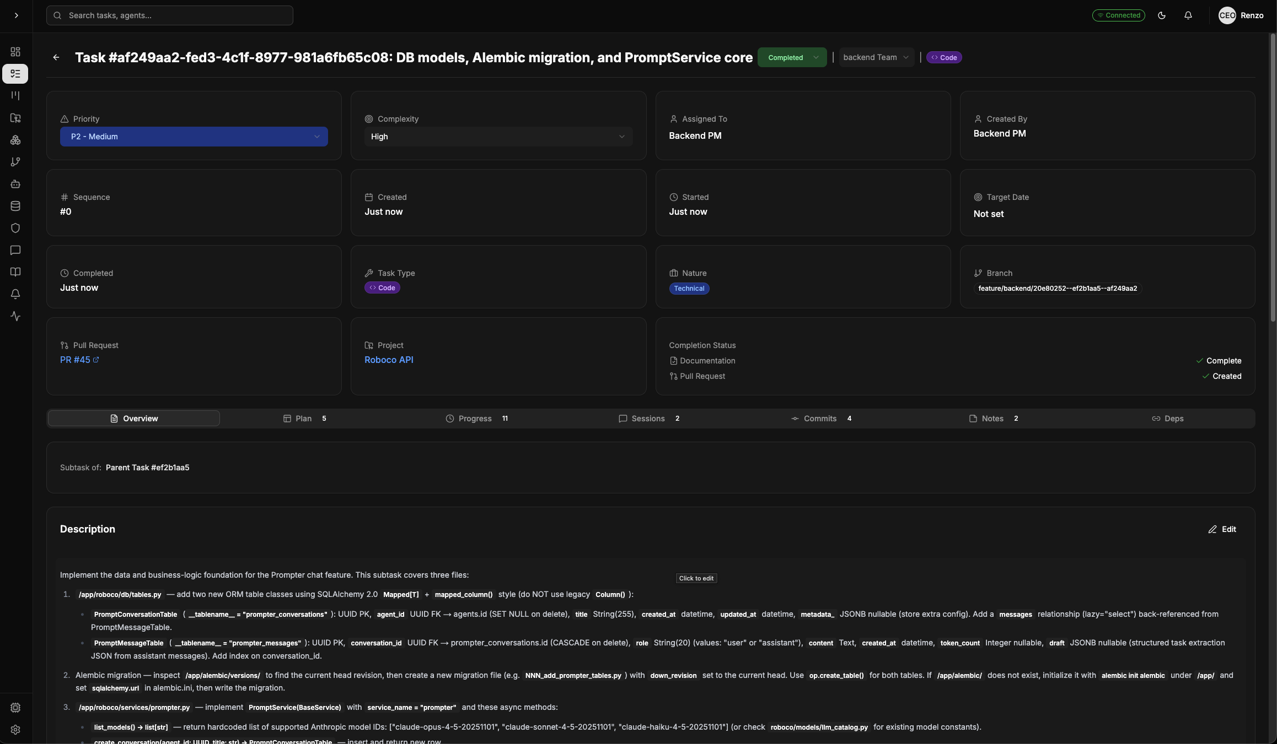This screenshot has height=744, width=1277.
Task: Click the CEO avatar badge
Action: coord(1227,15)
